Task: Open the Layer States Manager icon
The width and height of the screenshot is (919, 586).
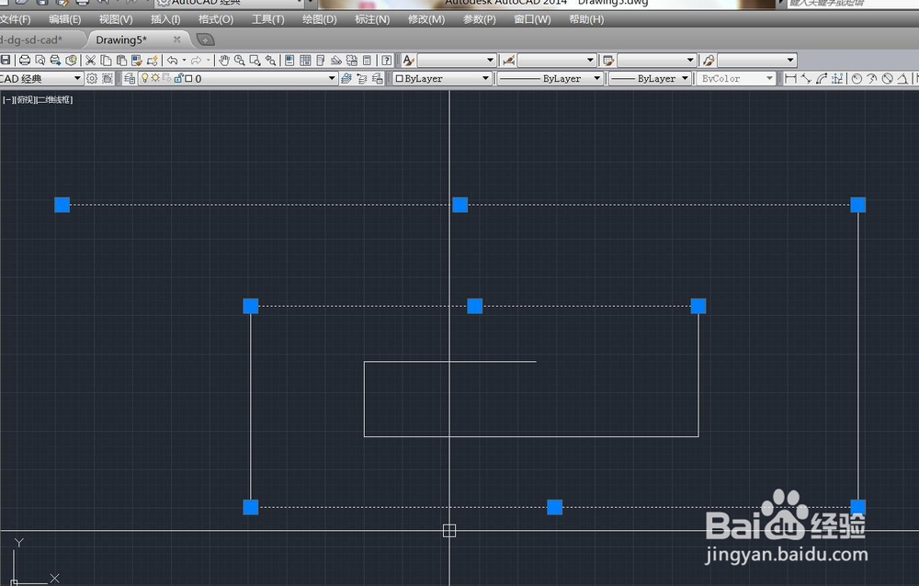Action: click(x=378, y=78)
